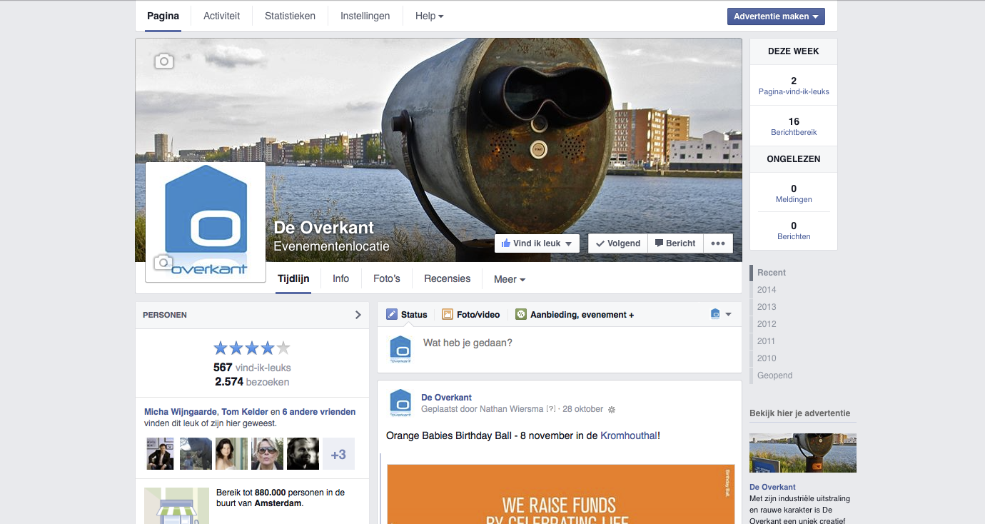Screen dimensions: 985x524
Task: Open the Kromhouthal link in post
Action: [629, 435]
